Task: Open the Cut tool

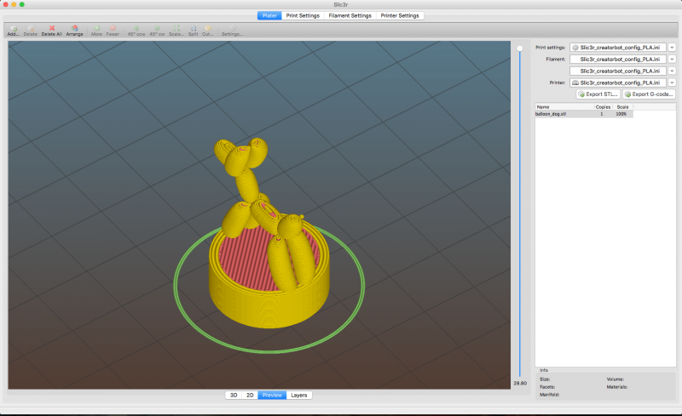Action: [x=207, y=30]
